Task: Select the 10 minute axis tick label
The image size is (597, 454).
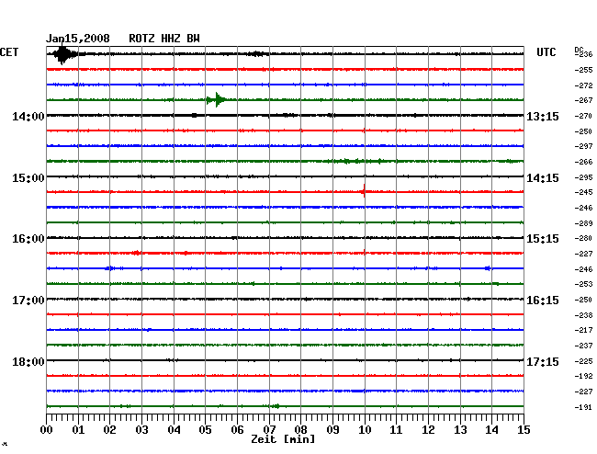Action: tap(365, 430)
